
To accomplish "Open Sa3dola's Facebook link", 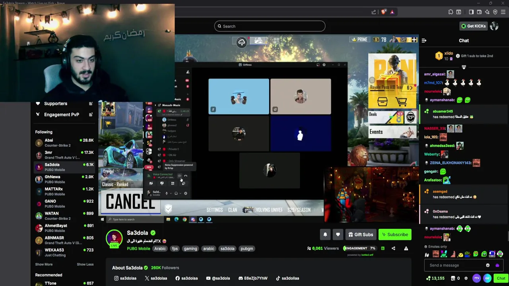I will coord(187,278).
